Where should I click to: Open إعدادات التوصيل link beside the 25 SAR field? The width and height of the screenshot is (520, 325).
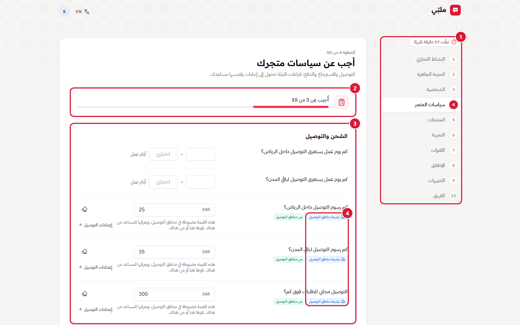pos(96,225)
